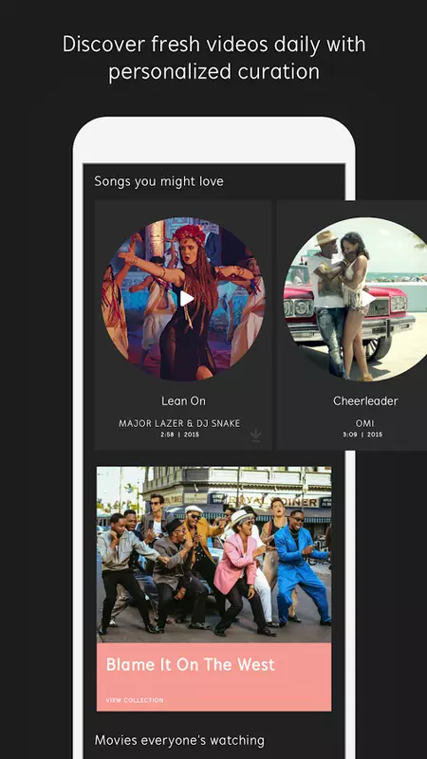
Task: Play the Cheerleader video
Action: [x=368, y=299]
